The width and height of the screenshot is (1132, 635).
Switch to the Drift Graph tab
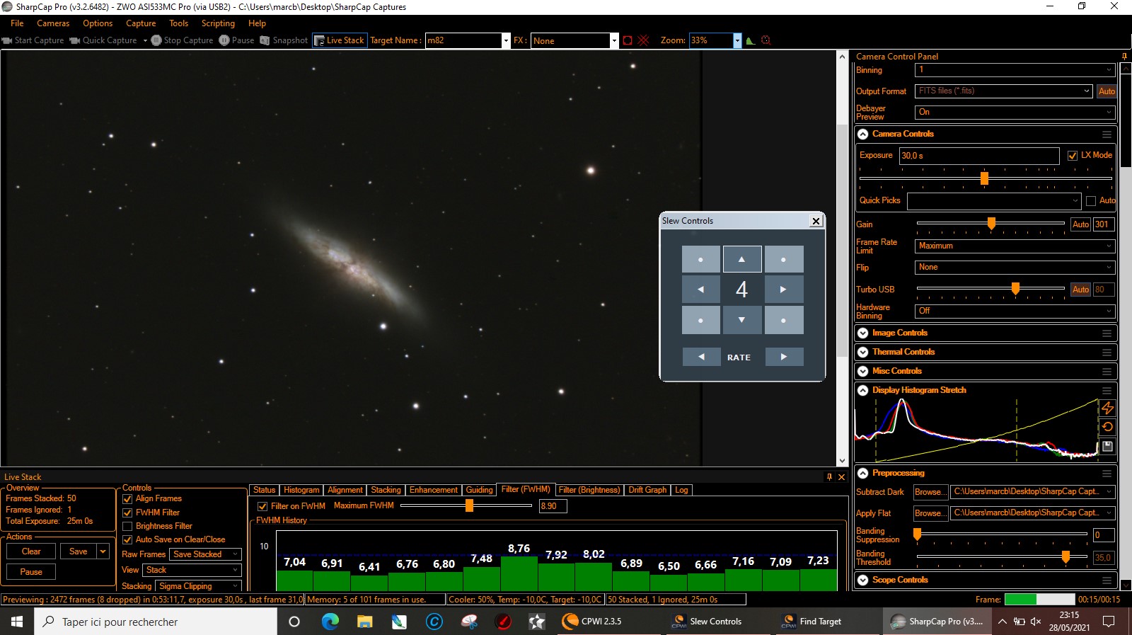tap(647, 490)
